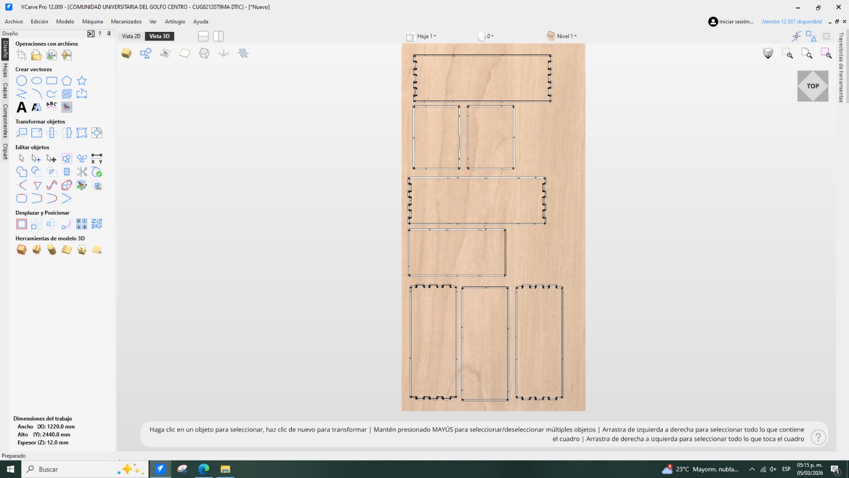Select the Draw Polygon tool
849x478 pixels.
tap(66, 80)
